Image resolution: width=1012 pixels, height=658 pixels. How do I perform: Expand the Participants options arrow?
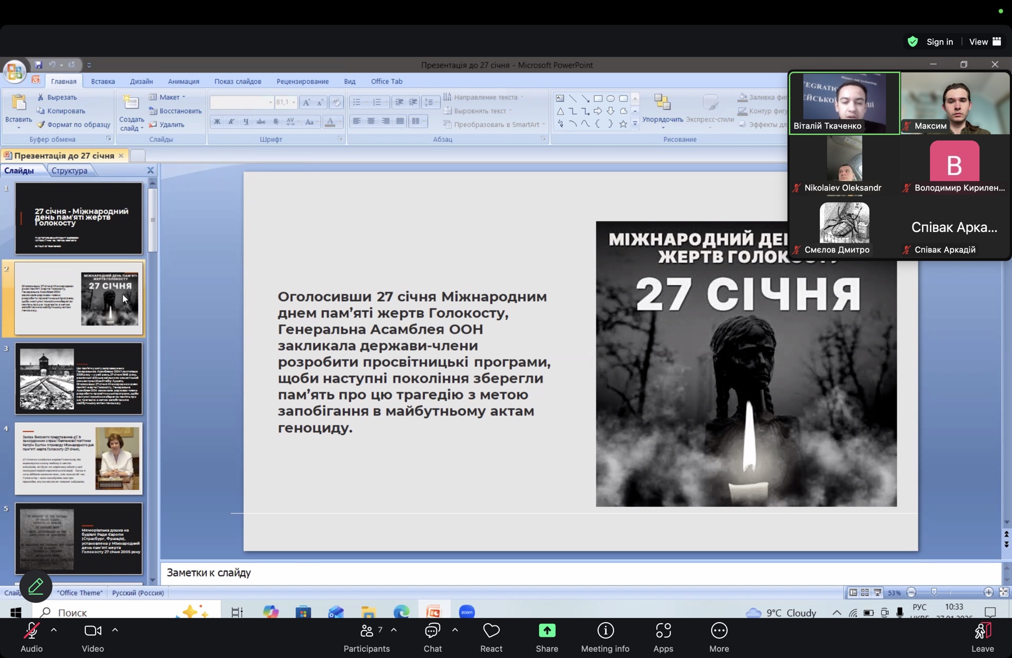click(x=394, y=630)
